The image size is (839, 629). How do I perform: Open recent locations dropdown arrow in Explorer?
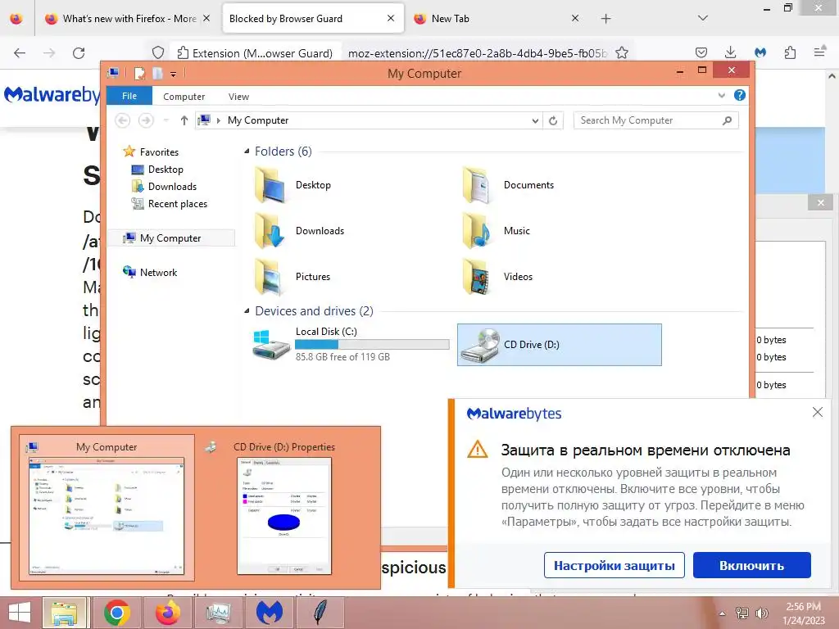(166, 121)
